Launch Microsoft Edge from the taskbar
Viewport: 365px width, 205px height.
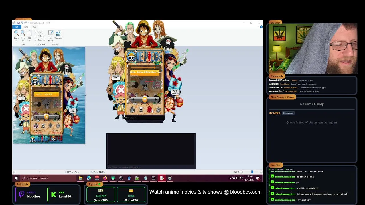(x=89, y=178)
